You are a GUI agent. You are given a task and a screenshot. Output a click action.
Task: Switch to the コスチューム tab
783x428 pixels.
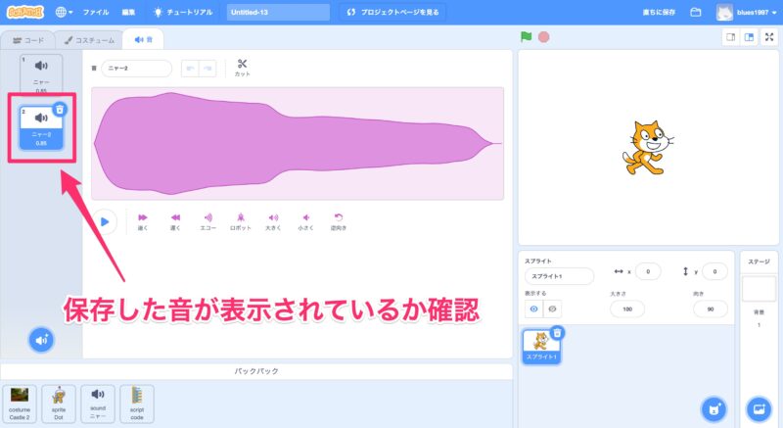tap(89, 40)
